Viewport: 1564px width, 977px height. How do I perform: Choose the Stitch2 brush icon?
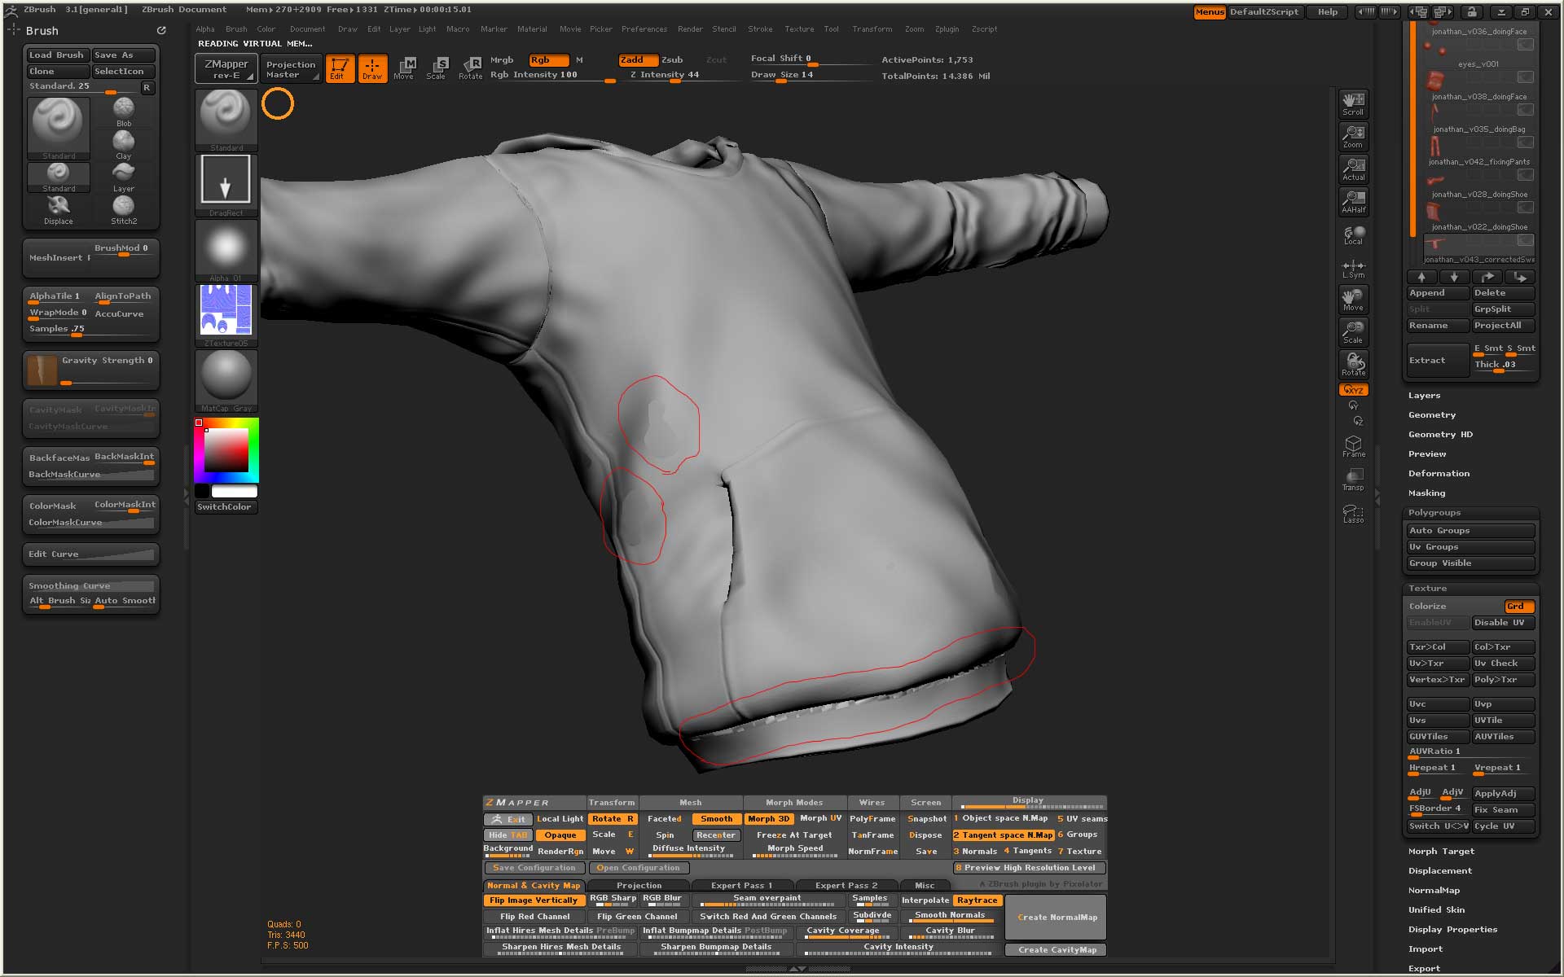click(x=124, y=209)
